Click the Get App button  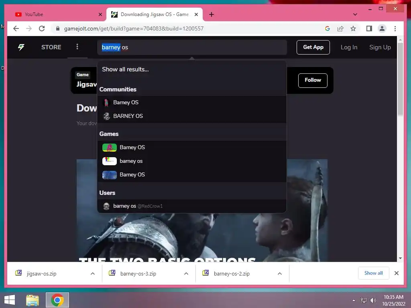tap(313, 47)
